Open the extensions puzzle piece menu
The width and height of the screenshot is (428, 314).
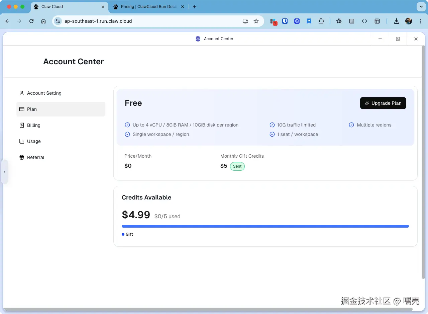321,21
